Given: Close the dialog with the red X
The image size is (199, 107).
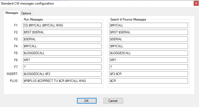Looking at the screenshot, I should (196, 3).
